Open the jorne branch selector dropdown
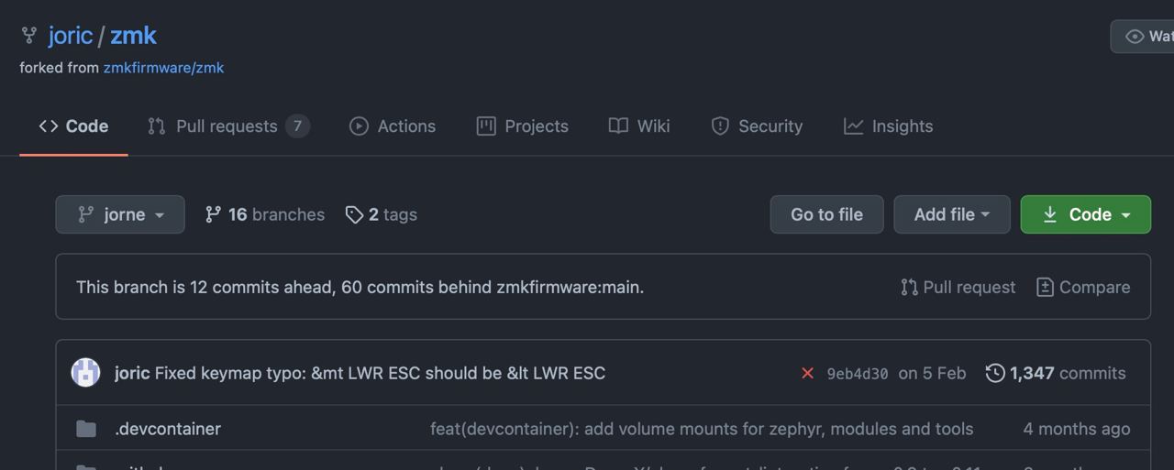The width and height of the screenshot is (1174, 470). [x=120, y=214]
